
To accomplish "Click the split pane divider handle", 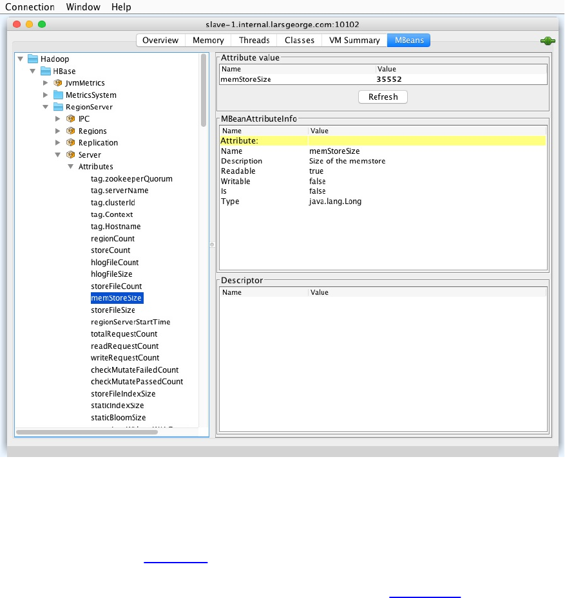I will (x=212, y=245).
